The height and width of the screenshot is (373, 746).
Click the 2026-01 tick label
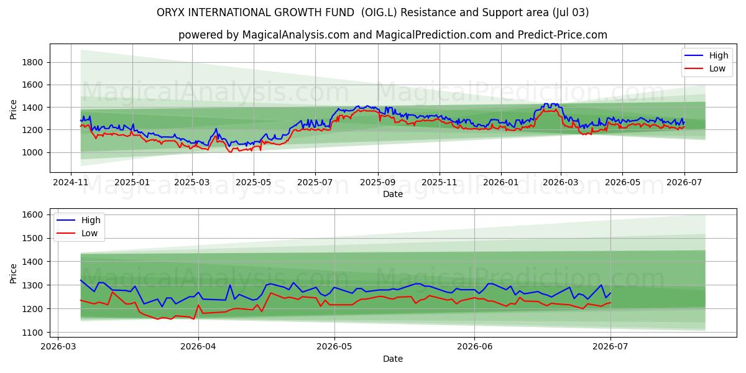click(x=500, y=182)
